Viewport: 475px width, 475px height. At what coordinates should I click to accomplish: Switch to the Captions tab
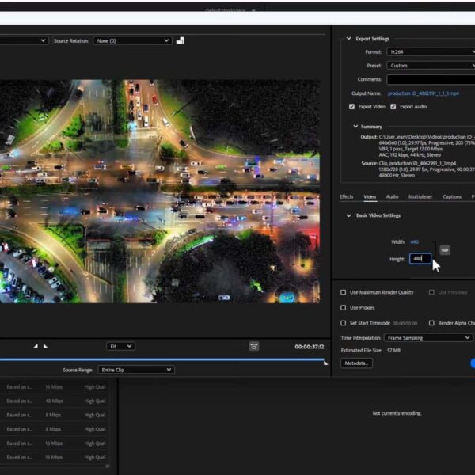click(452, 196)
